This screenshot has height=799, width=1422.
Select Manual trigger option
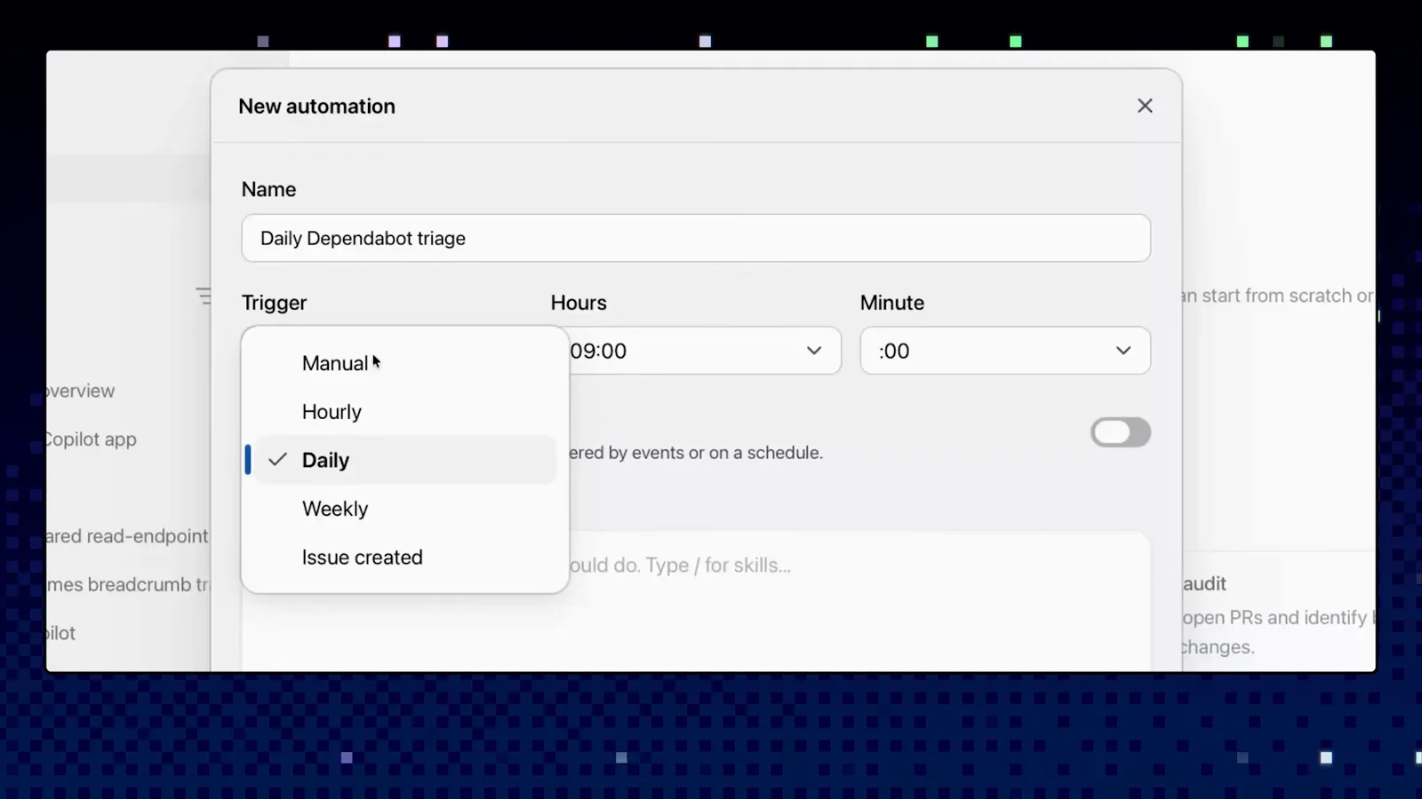pos(405,363)
